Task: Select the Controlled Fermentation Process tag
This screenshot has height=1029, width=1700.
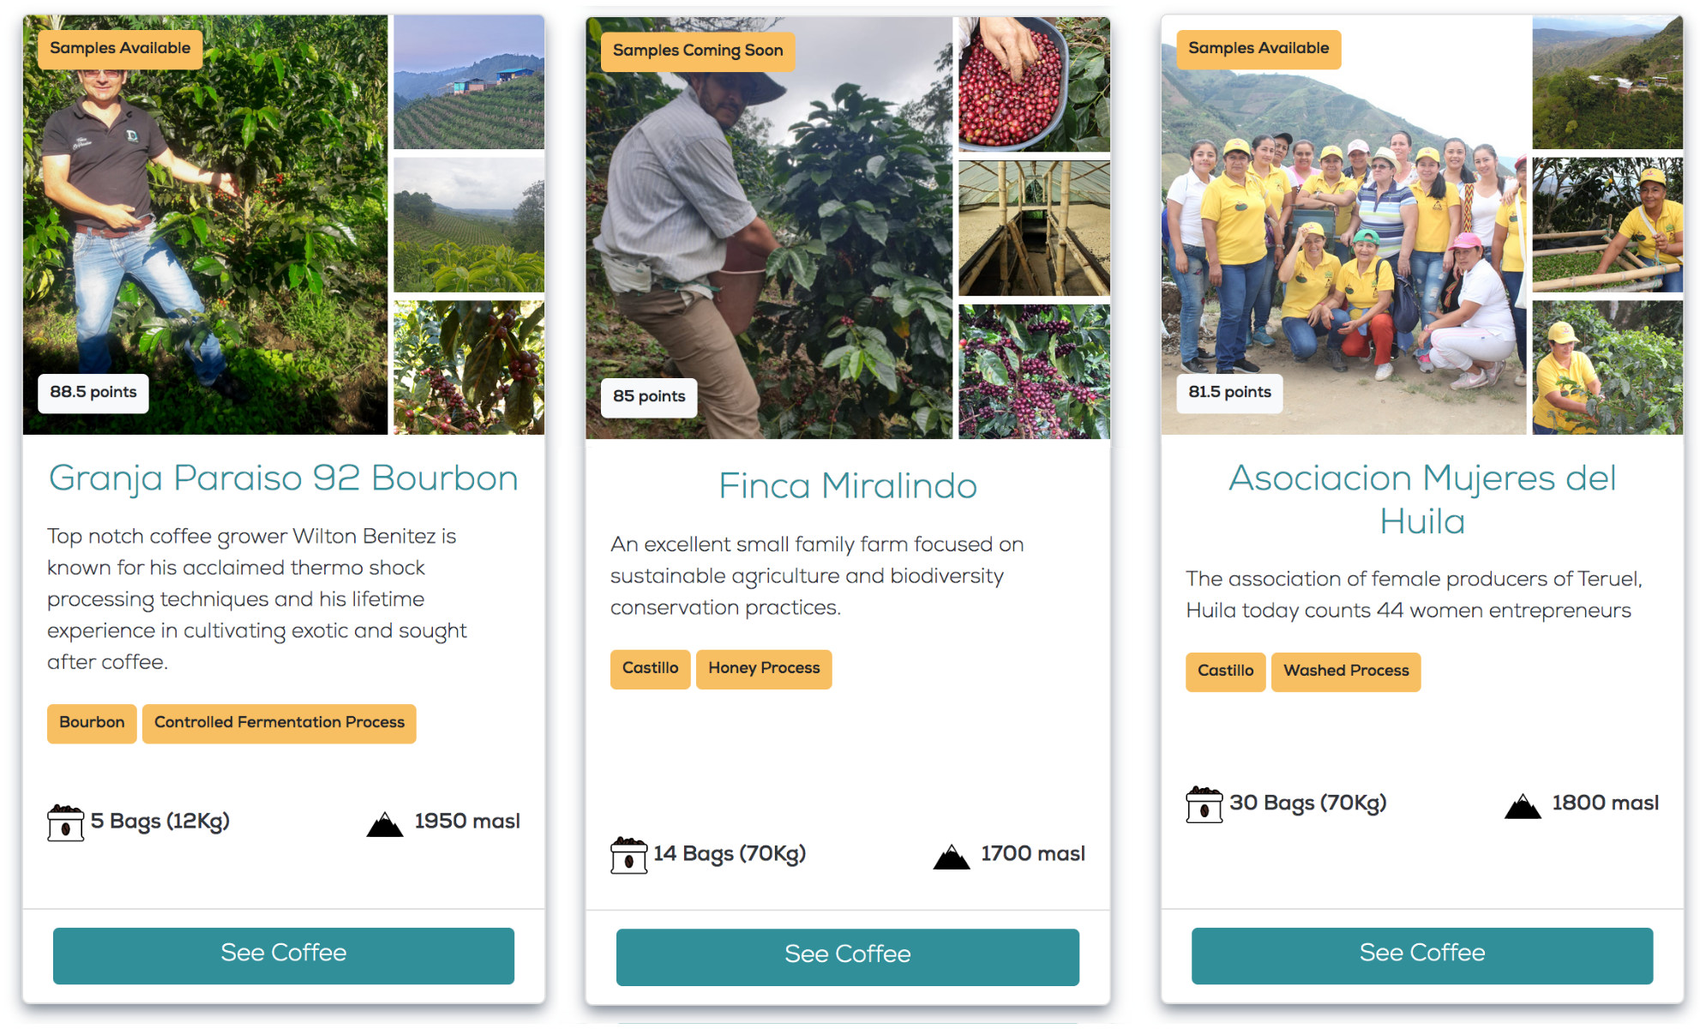Action: (279, 723)
